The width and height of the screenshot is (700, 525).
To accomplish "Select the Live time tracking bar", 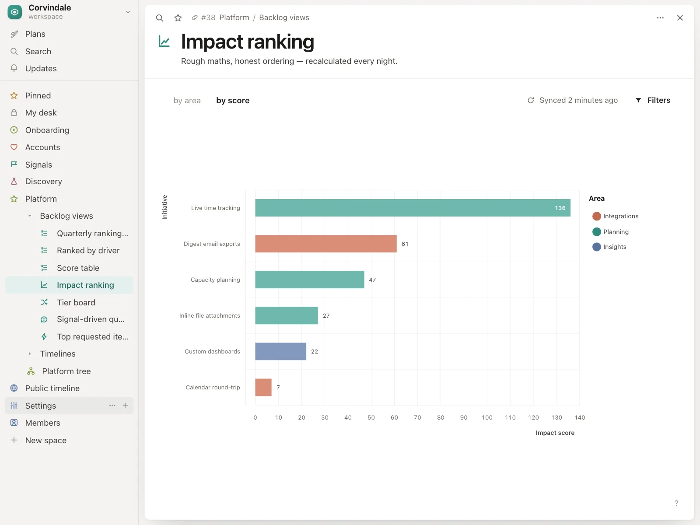I will (x=413, y=208).
